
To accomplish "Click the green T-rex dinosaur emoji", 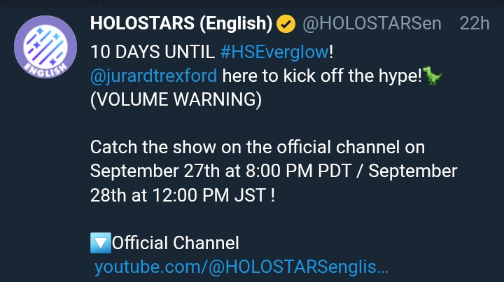I will click(433, 75).
